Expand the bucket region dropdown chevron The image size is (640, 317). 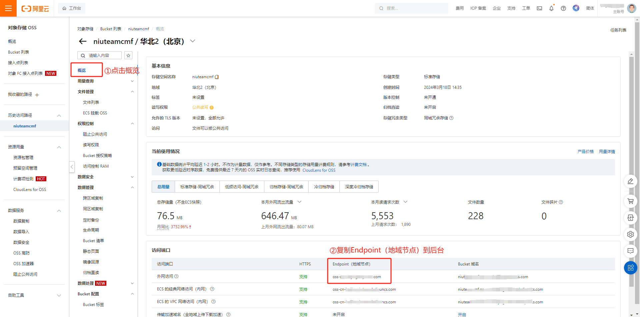pos(192,41)
